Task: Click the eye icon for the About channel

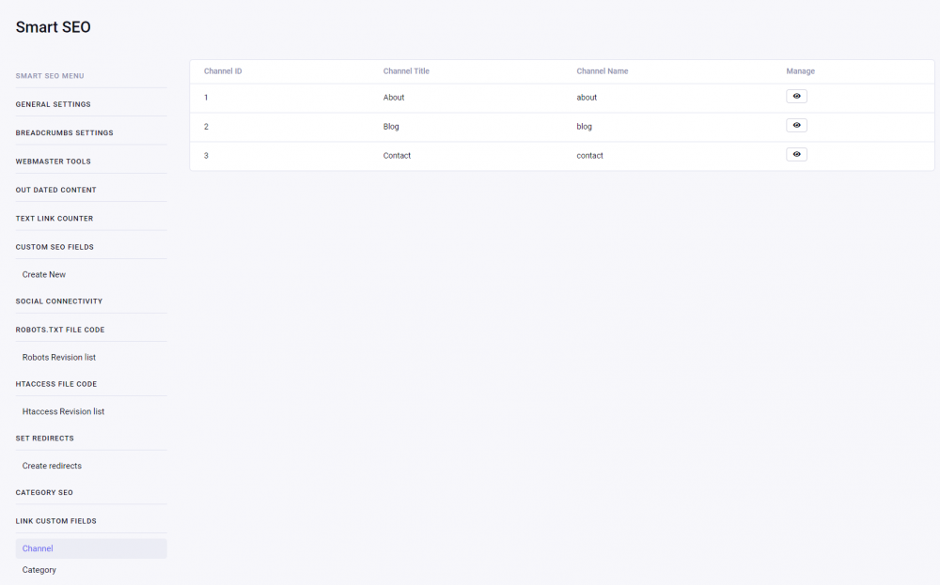Action: tap(796, 96)
